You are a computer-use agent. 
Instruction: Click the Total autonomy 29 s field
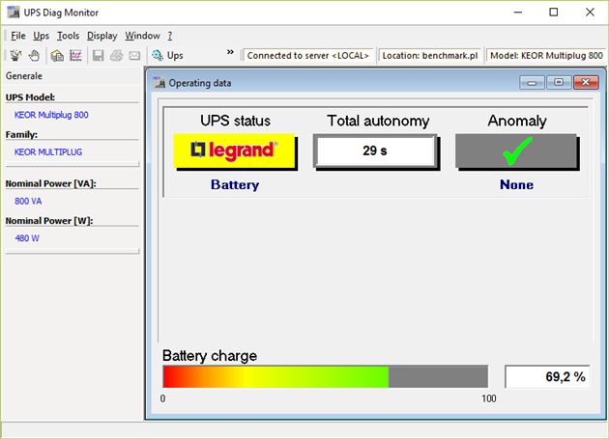click(x=375, y=151)
